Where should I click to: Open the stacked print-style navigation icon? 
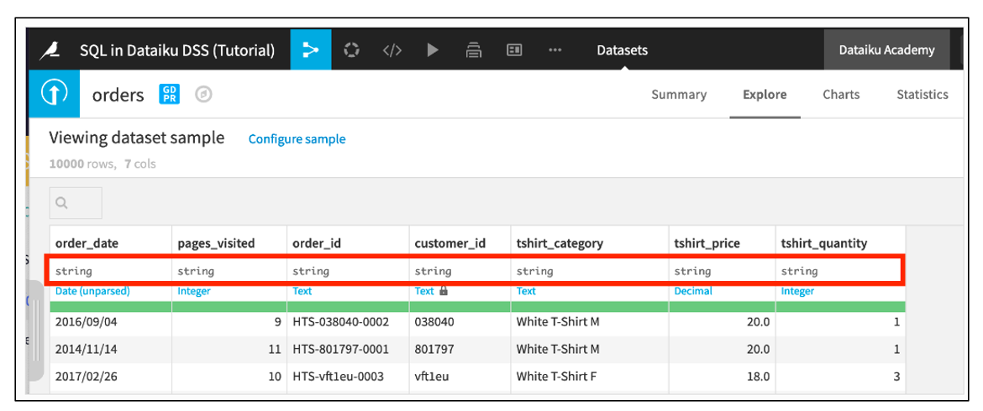click(473, 50)
